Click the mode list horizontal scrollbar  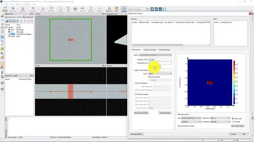[171, 45]
